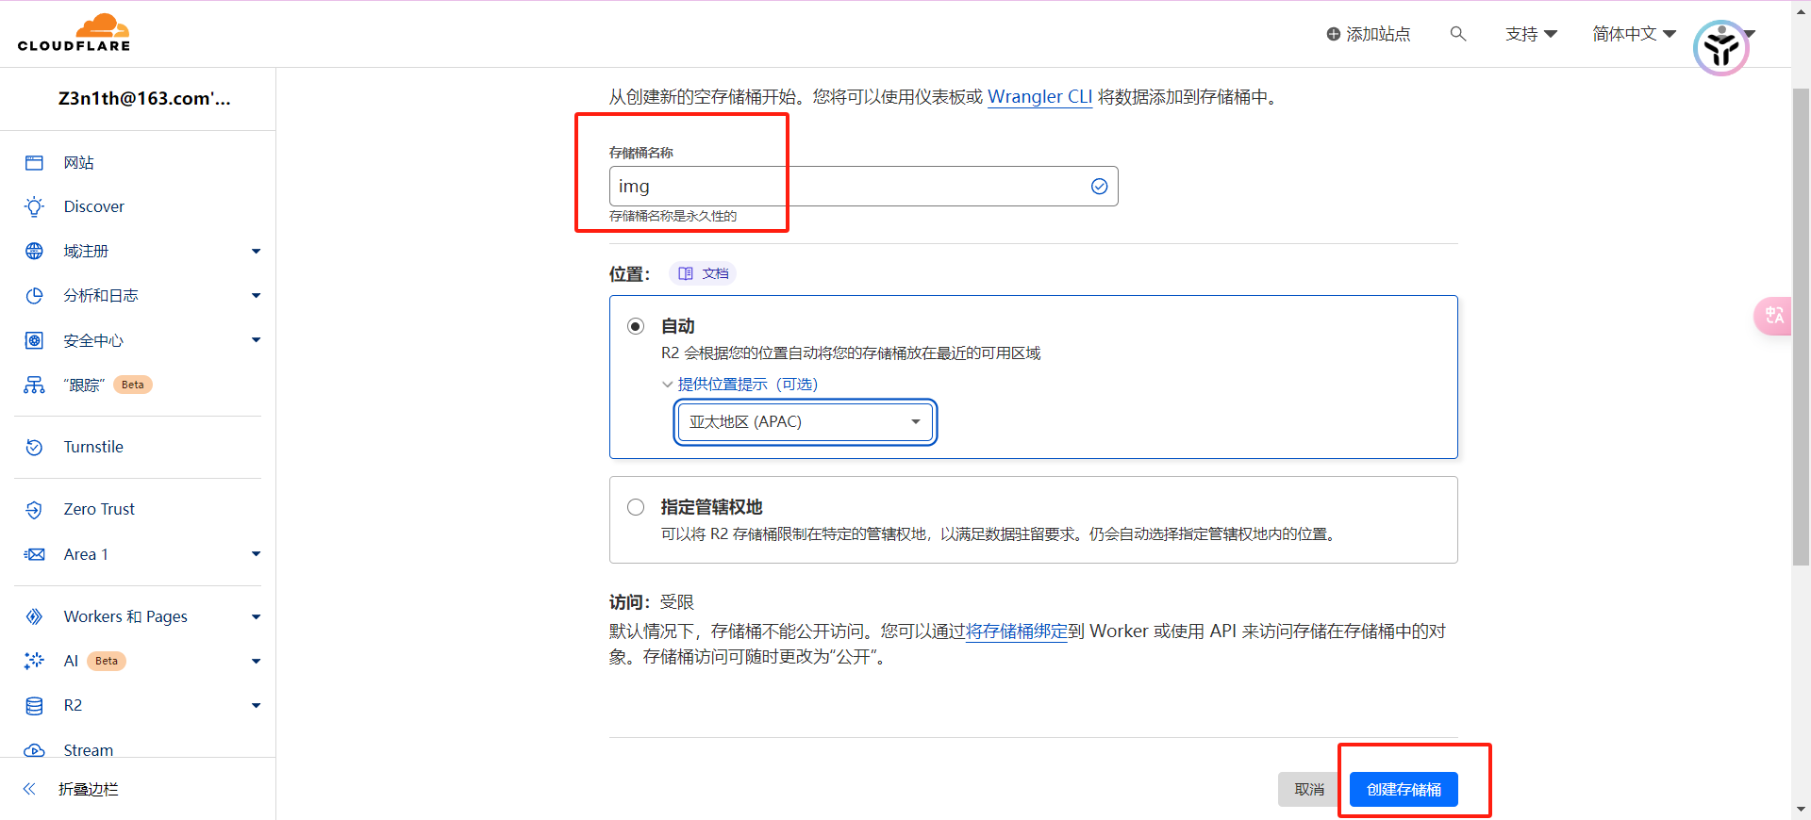1811x820 pixels.
Task: Open the Wrangler CLI link
Action: [1038, 97]
